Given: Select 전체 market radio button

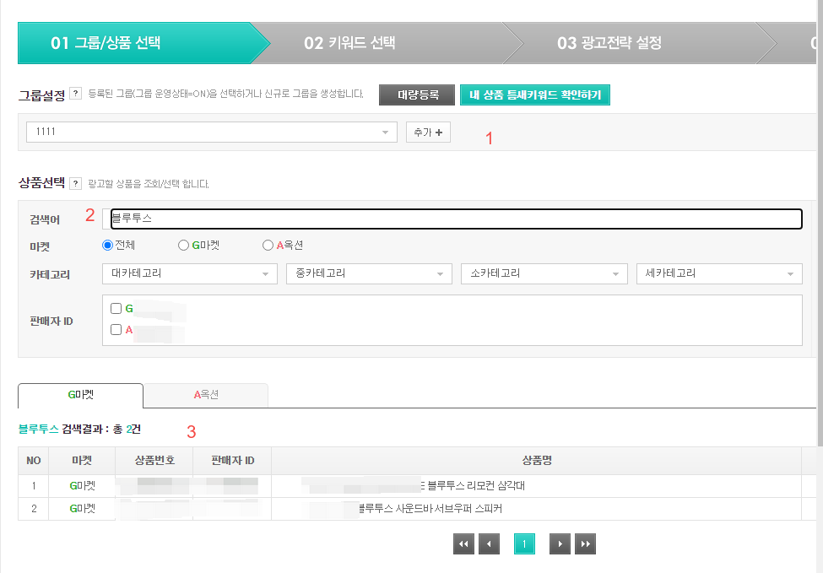Looking at the screenshot, I should click(107, 245).
